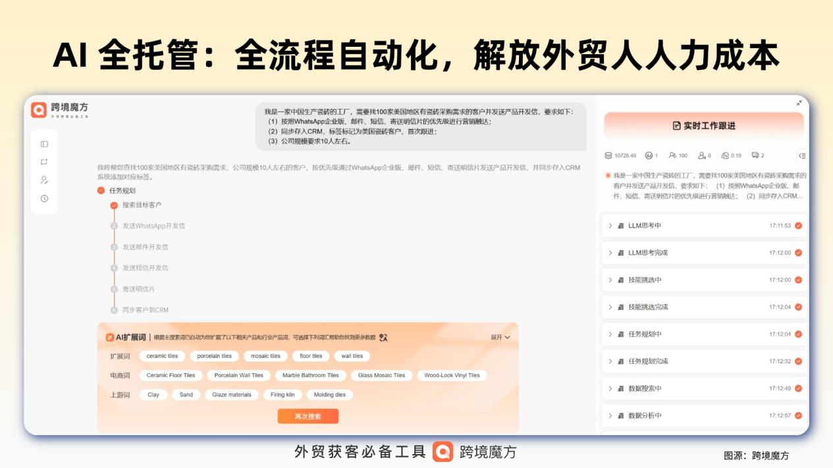Screen dimensions: 833x468
Task: Expand the 数据分析中 log entry
Action: point(610,415)
